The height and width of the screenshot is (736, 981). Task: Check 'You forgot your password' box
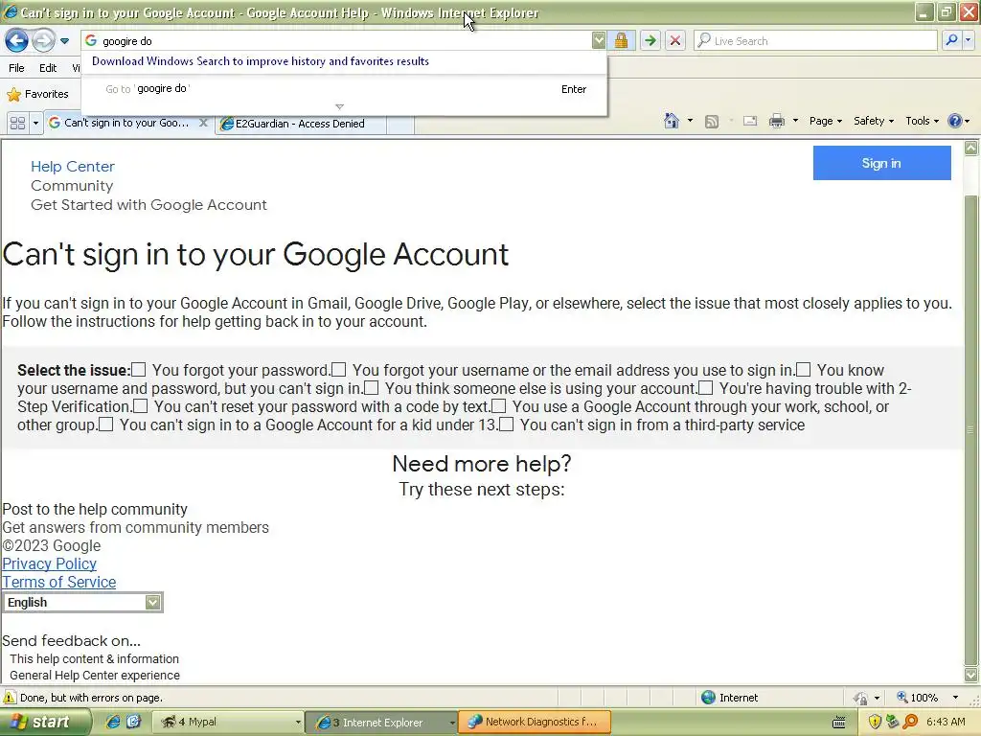139,370
